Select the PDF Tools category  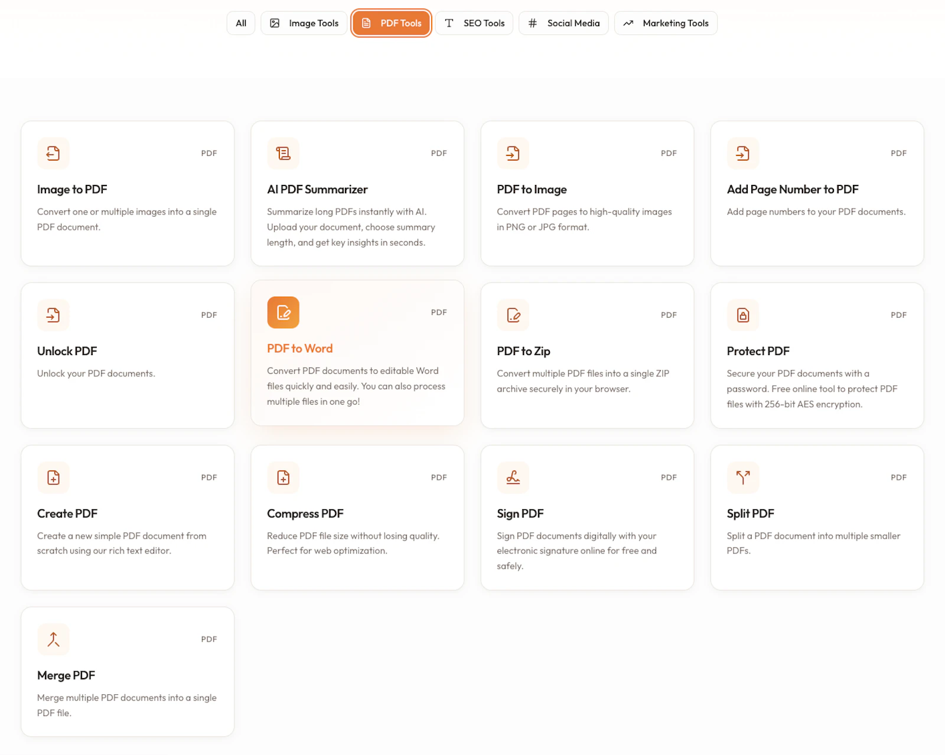pyautogui.click(x=391, y=23)
